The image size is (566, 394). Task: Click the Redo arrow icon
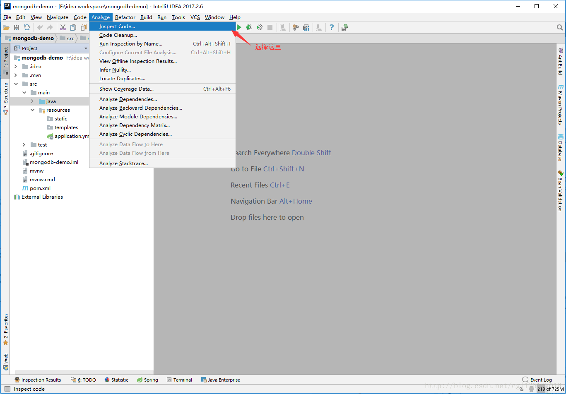point(50,27)
